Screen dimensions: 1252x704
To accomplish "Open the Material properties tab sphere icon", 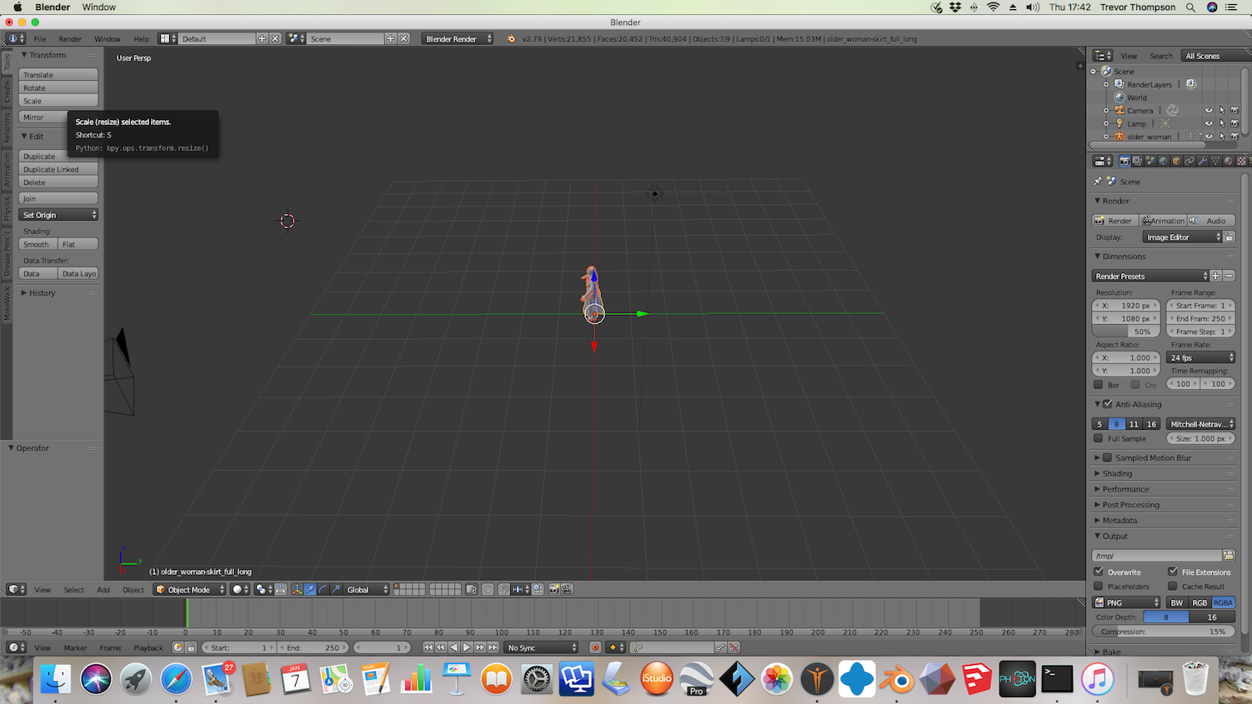I will coord(1228,161).
